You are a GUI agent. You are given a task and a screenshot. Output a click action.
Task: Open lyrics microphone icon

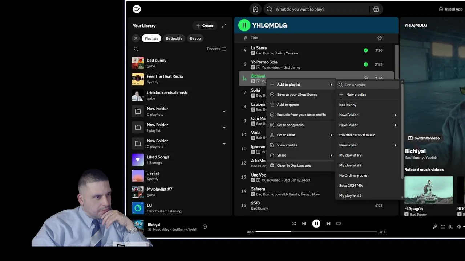[x=435, y=227]
